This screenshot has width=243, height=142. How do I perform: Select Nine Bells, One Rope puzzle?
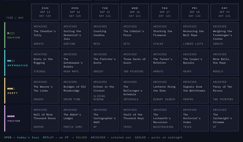225,63
